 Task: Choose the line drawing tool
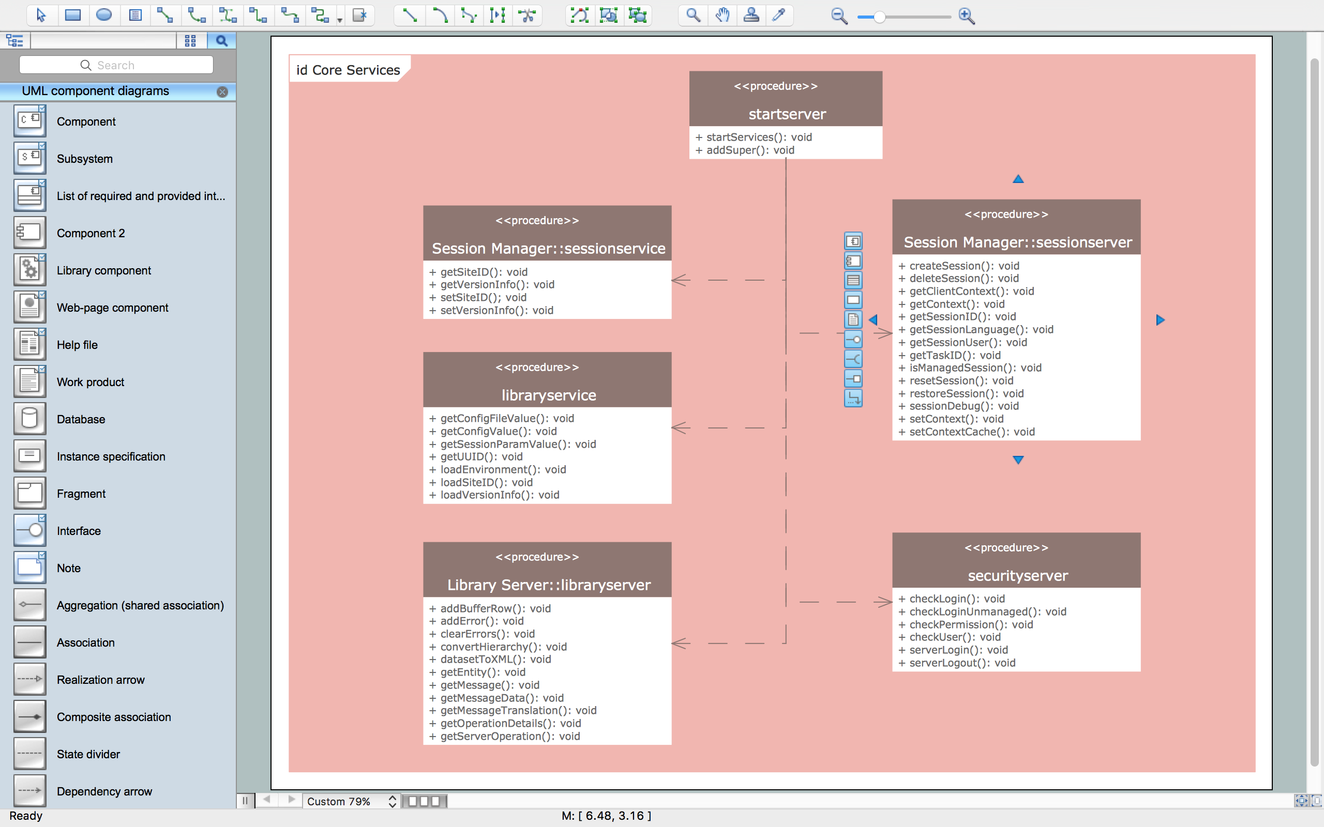pos(409,16)
